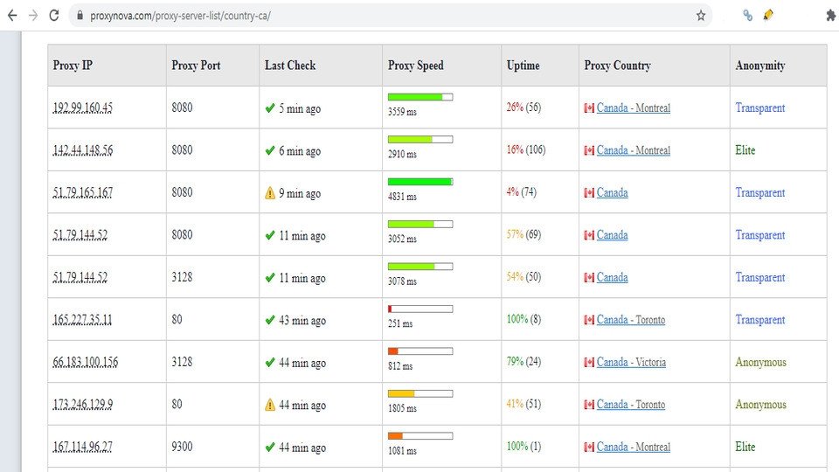Click the Canadian flag next to Canada - Victoria

pyautogui.click(x=589, y=362)
